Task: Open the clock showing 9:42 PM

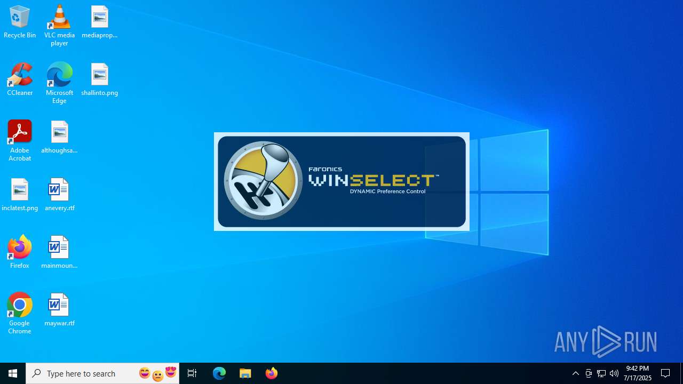Action: pos(638,373)
